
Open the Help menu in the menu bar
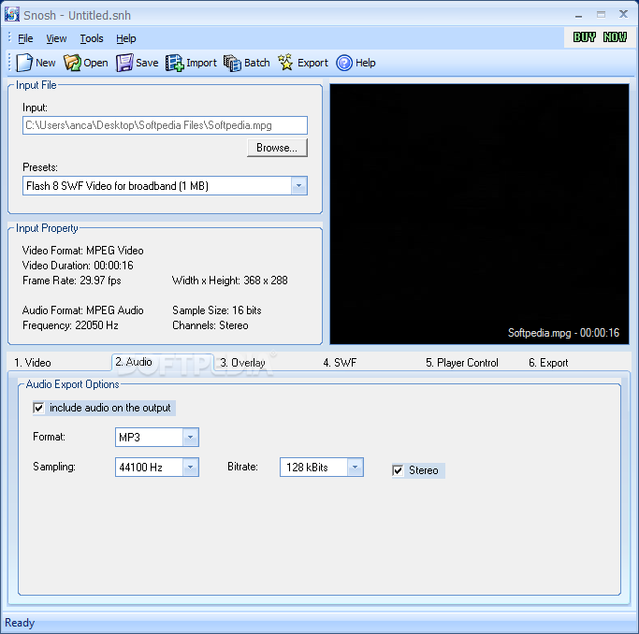pos(126,38)
